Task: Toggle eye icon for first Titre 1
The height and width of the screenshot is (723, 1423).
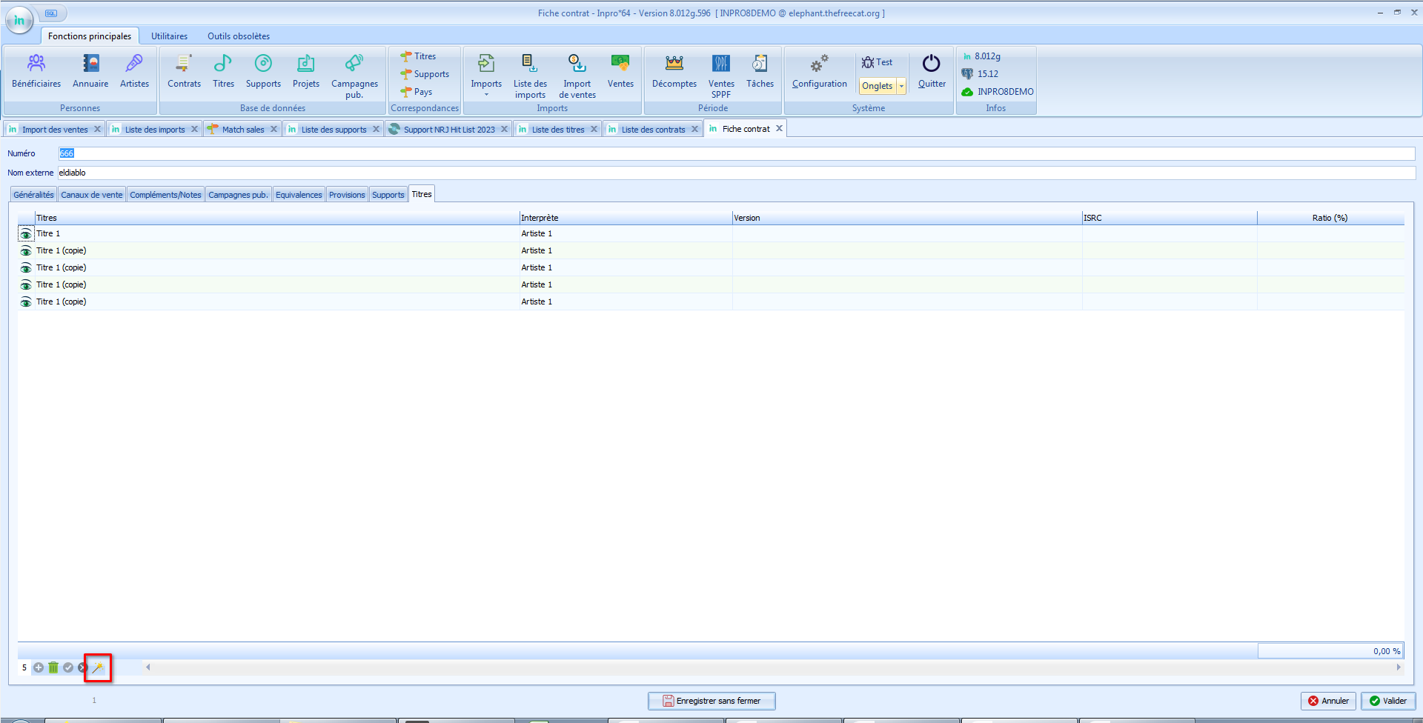Action: click(x=26, y=234)
